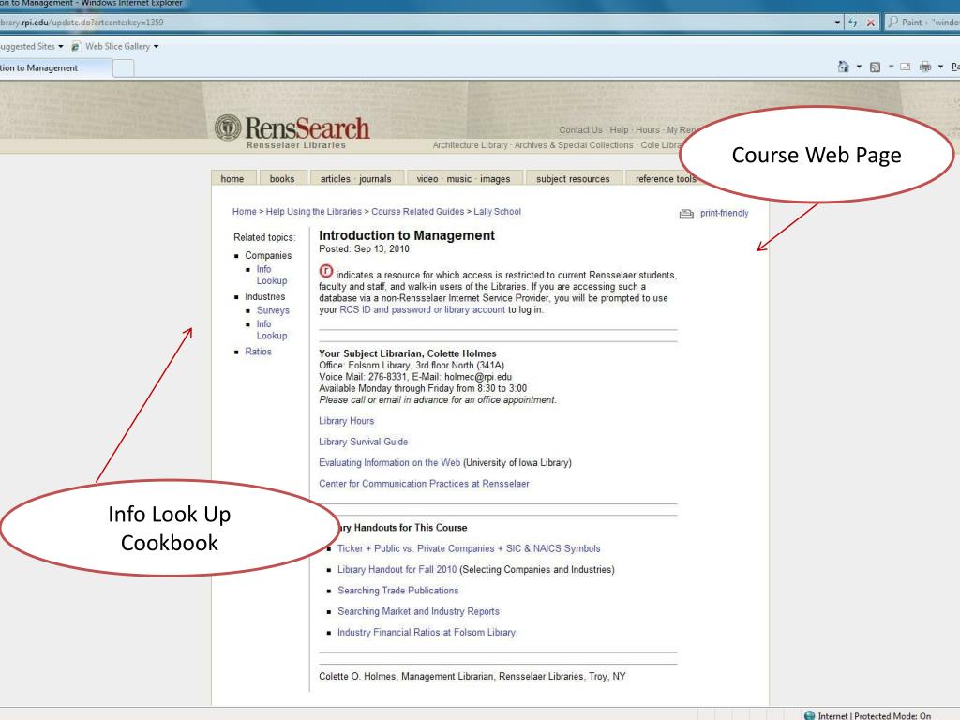Expand the Print dropdown arrow
This screenshot has width=960, height=720.
point(940,67)
